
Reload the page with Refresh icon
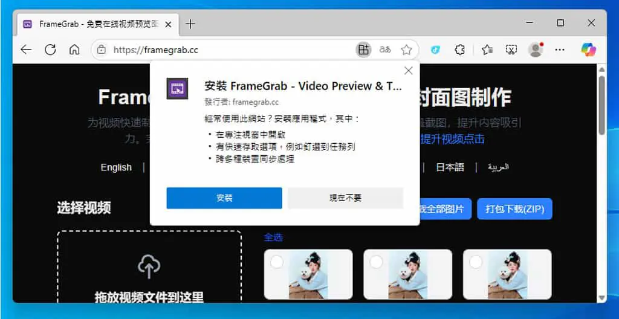click(50, 50)
